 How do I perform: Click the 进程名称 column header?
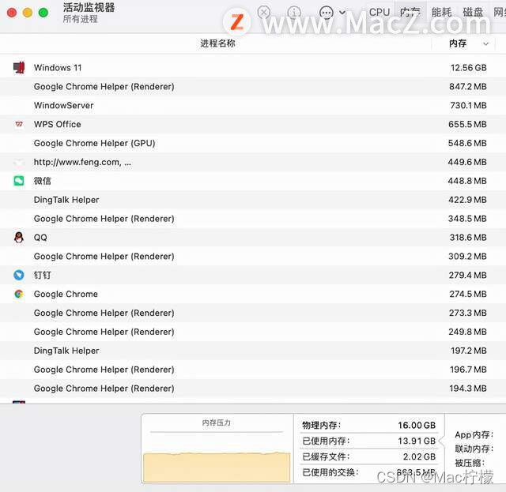218,43
